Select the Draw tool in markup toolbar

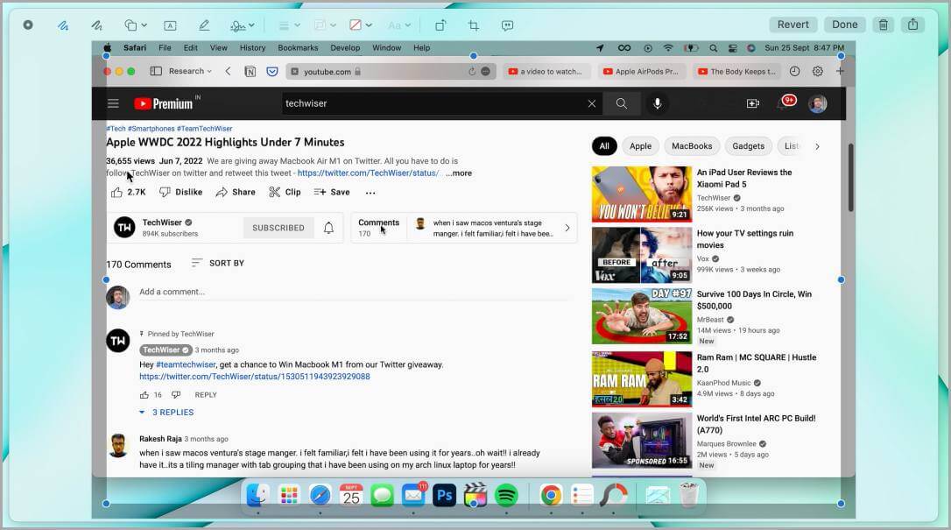tap(96, 25)
